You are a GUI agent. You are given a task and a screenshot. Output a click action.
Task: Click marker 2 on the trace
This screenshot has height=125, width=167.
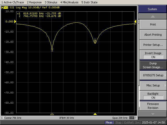[52, 48]
